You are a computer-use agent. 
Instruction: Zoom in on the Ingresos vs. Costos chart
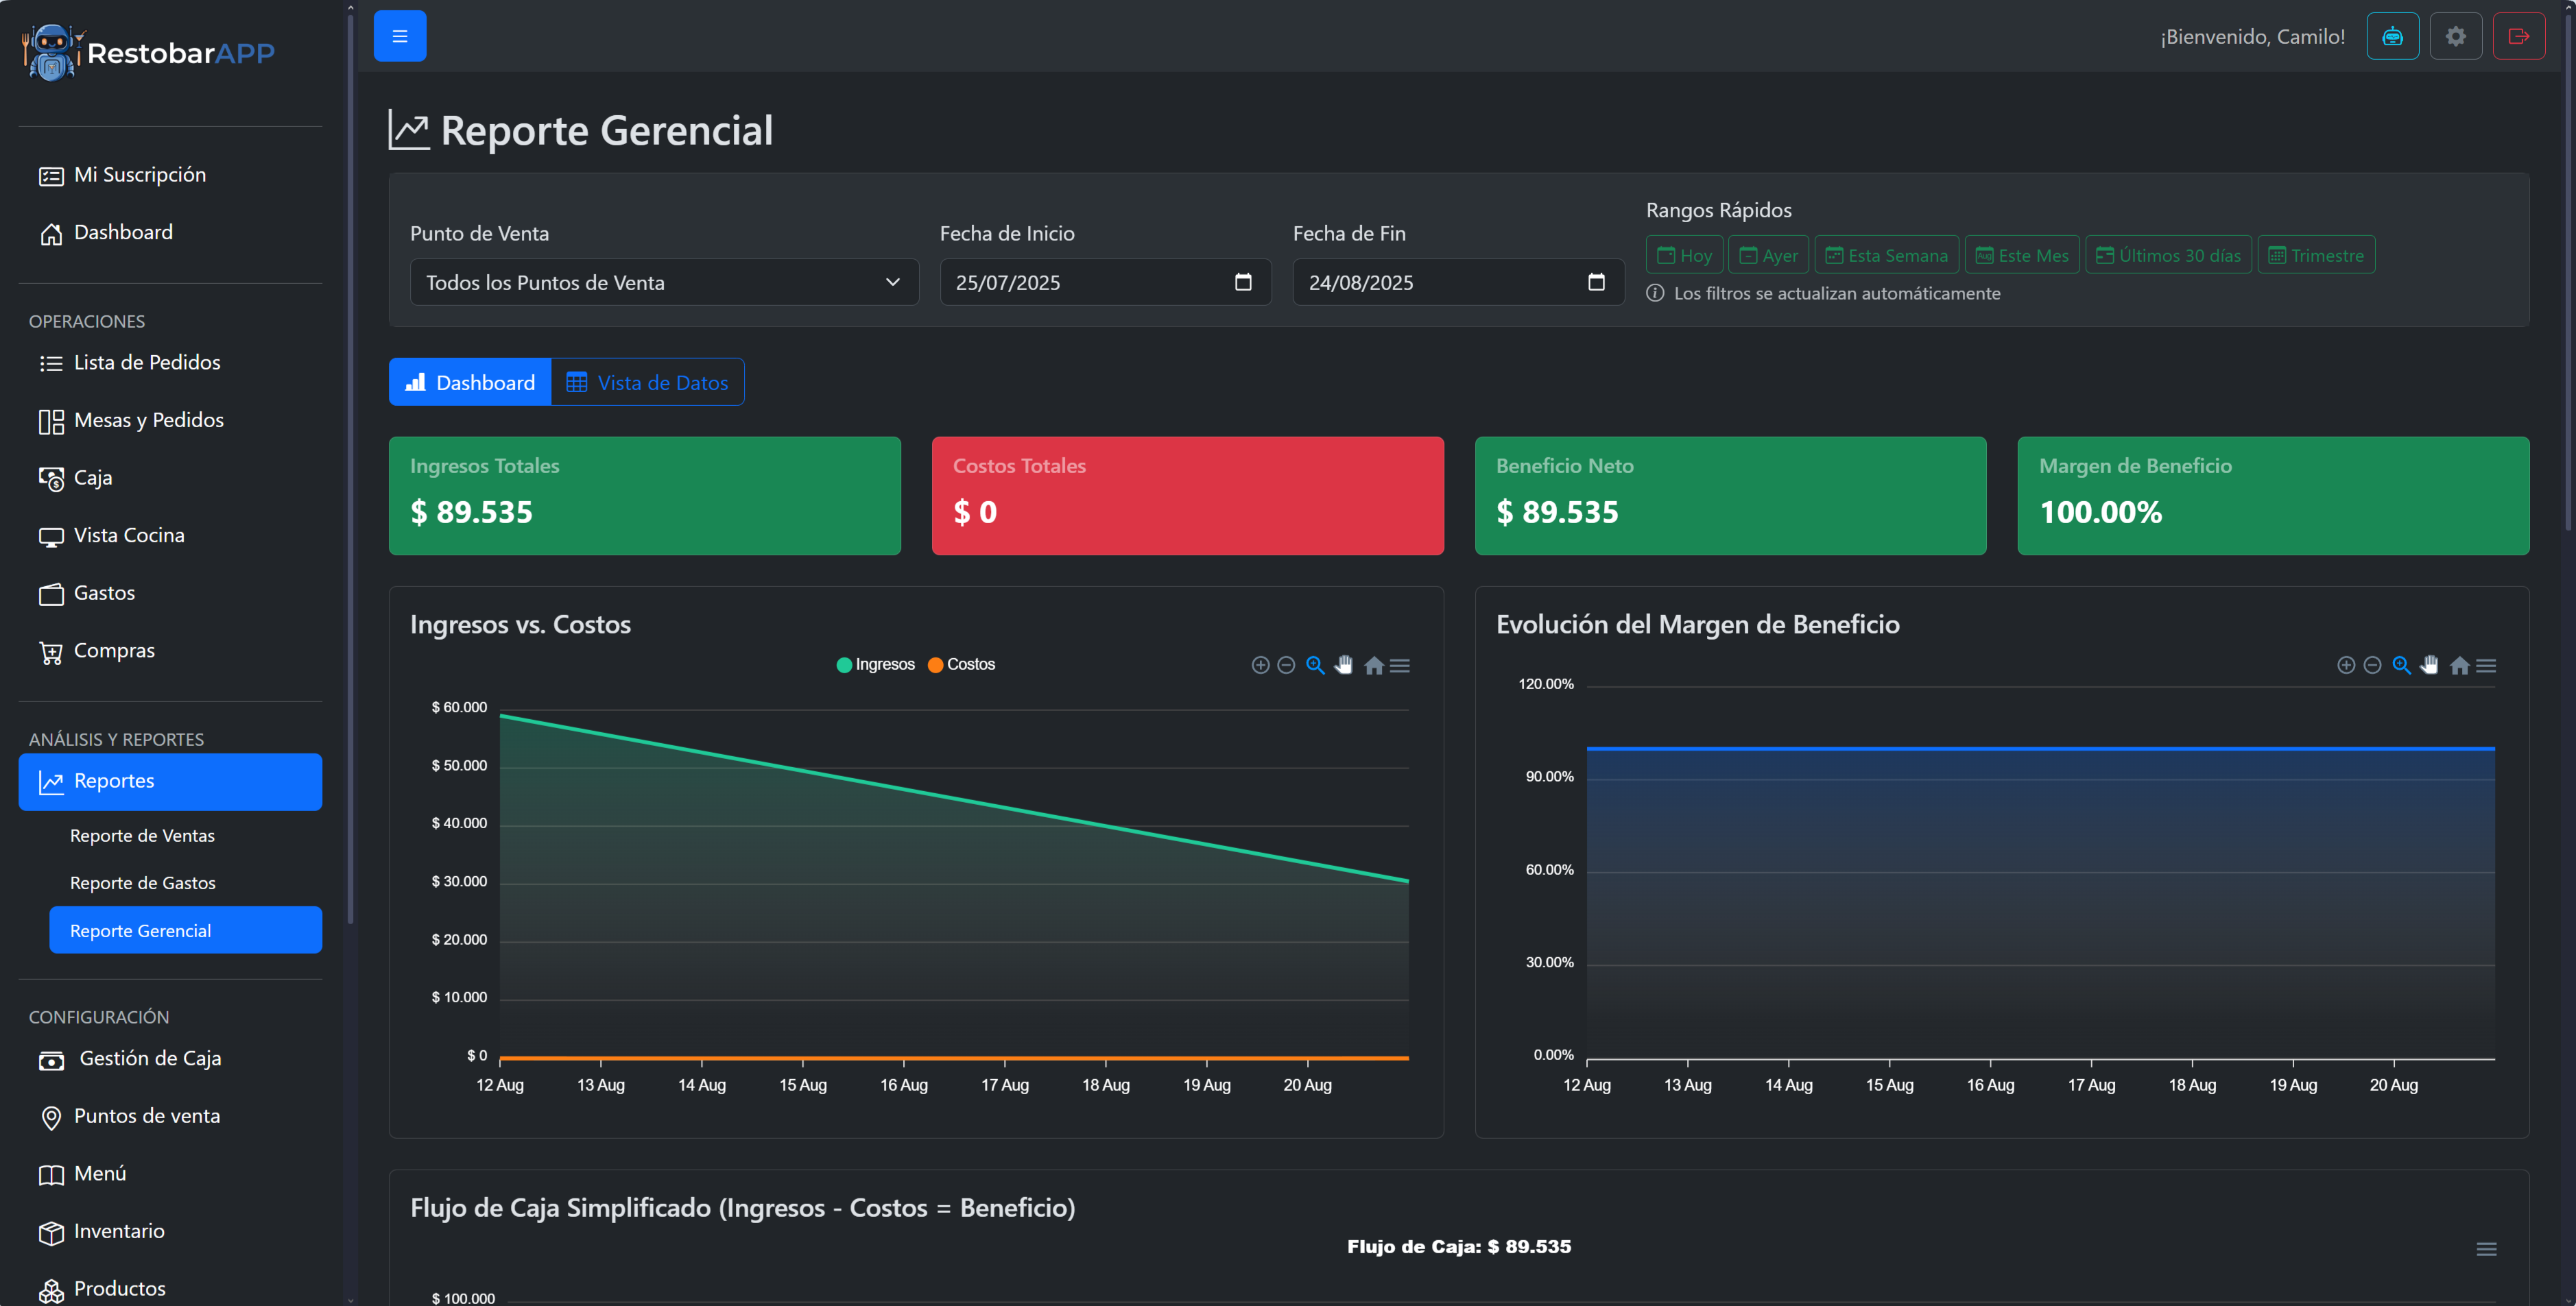click(1260, 664)
